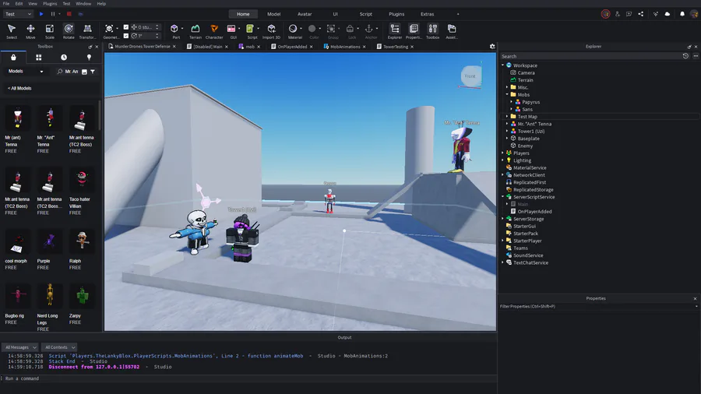Collapse the Mobs folder

[507, 94]
